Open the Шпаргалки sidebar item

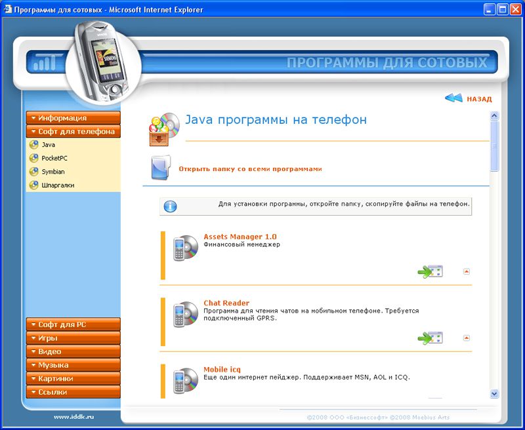coord(57,186)
